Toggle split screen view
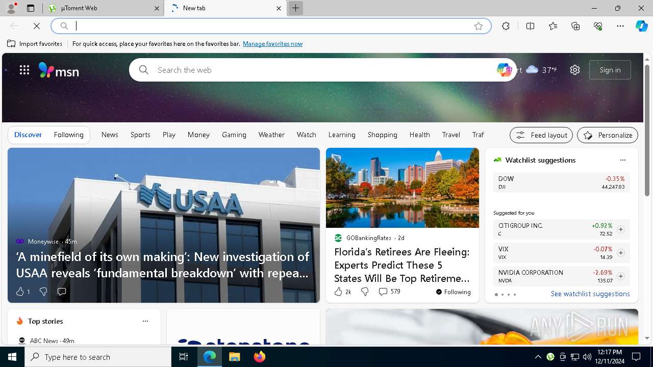This screenshot has height=367, width=653. [x=530, y=26]
